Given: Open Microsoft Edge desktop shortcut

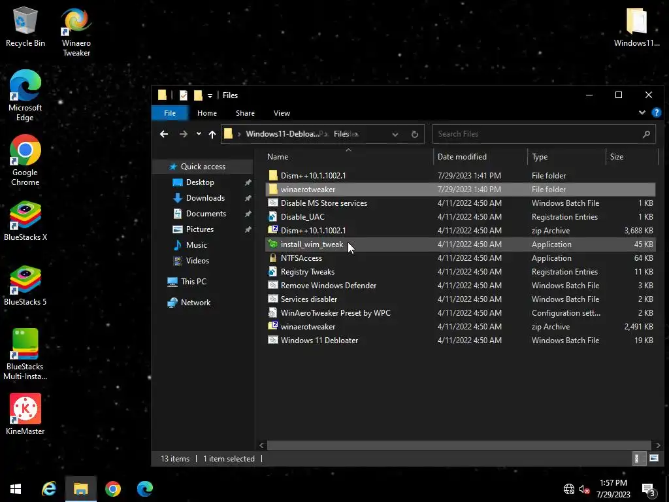Looking at the screenshot, I should pyautogui.click(x=25, y=95).
